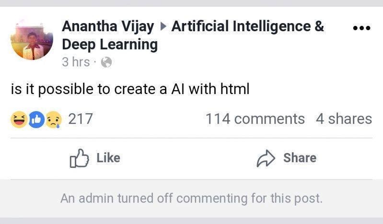Open Anantha Vijay's profile name link

point(107,27)
